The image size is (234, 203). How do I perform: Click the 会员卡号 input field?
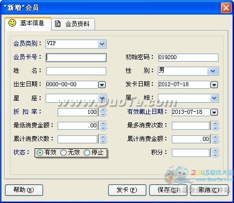(76, 58)
